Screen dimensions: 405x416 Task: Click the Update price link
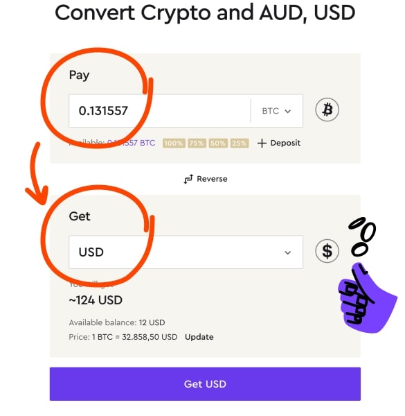click(199, 337)
